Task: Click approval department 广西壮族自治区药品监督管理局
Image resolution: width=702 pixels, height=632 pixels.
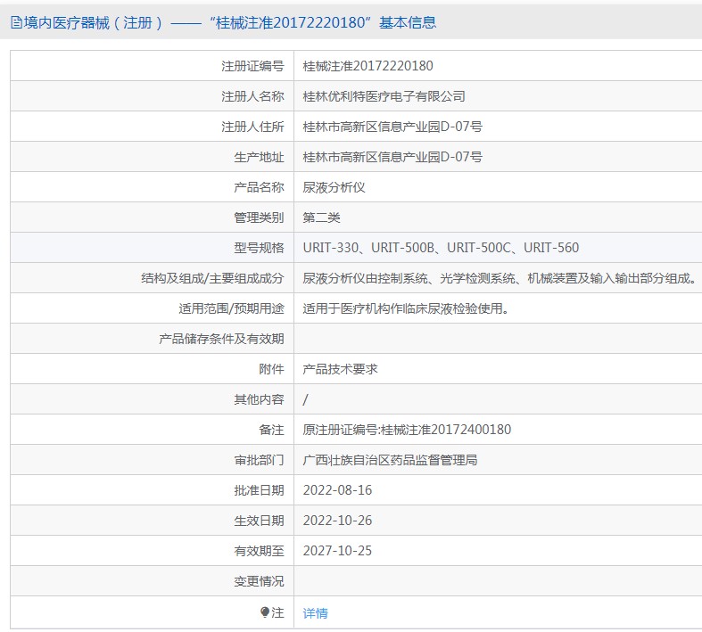Action: [390, 460]
